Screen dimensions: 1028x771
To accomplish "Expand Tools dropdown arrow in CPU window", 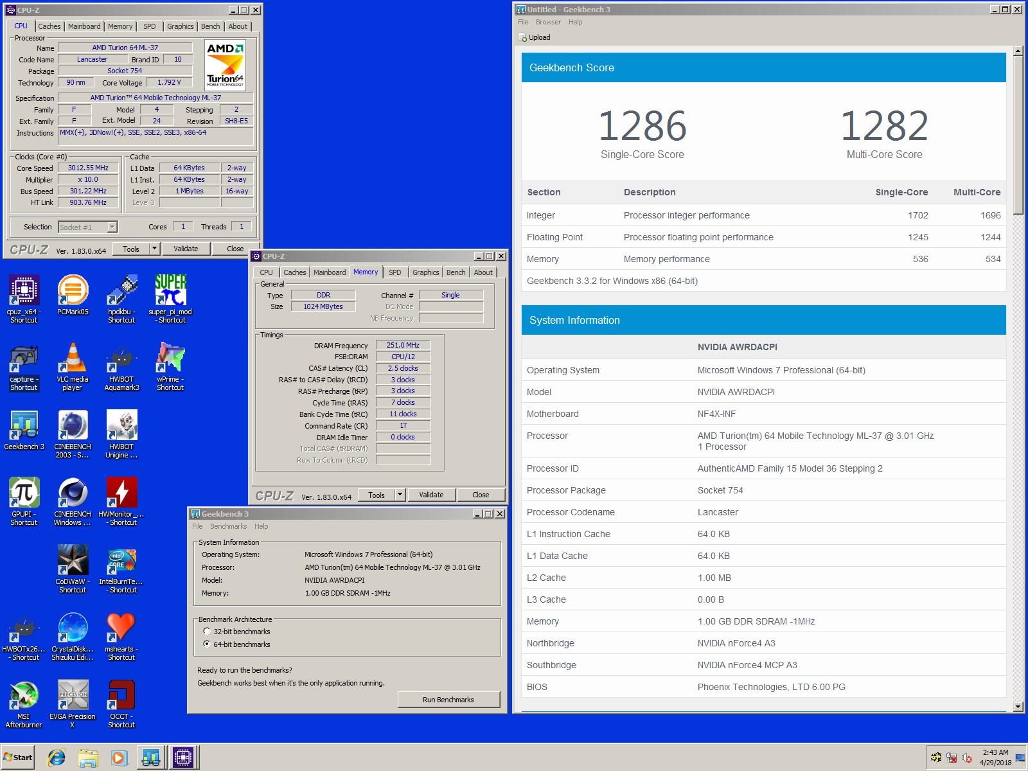I will (x=154, y=249).
